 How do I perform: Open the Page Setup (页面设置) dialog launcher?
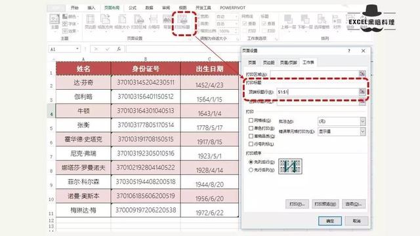[x=190, y=39]
